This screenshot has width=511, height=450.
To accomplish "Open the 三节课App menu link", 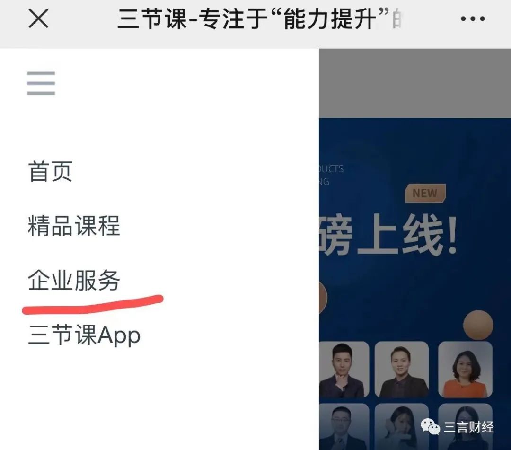I will point(84,335).
